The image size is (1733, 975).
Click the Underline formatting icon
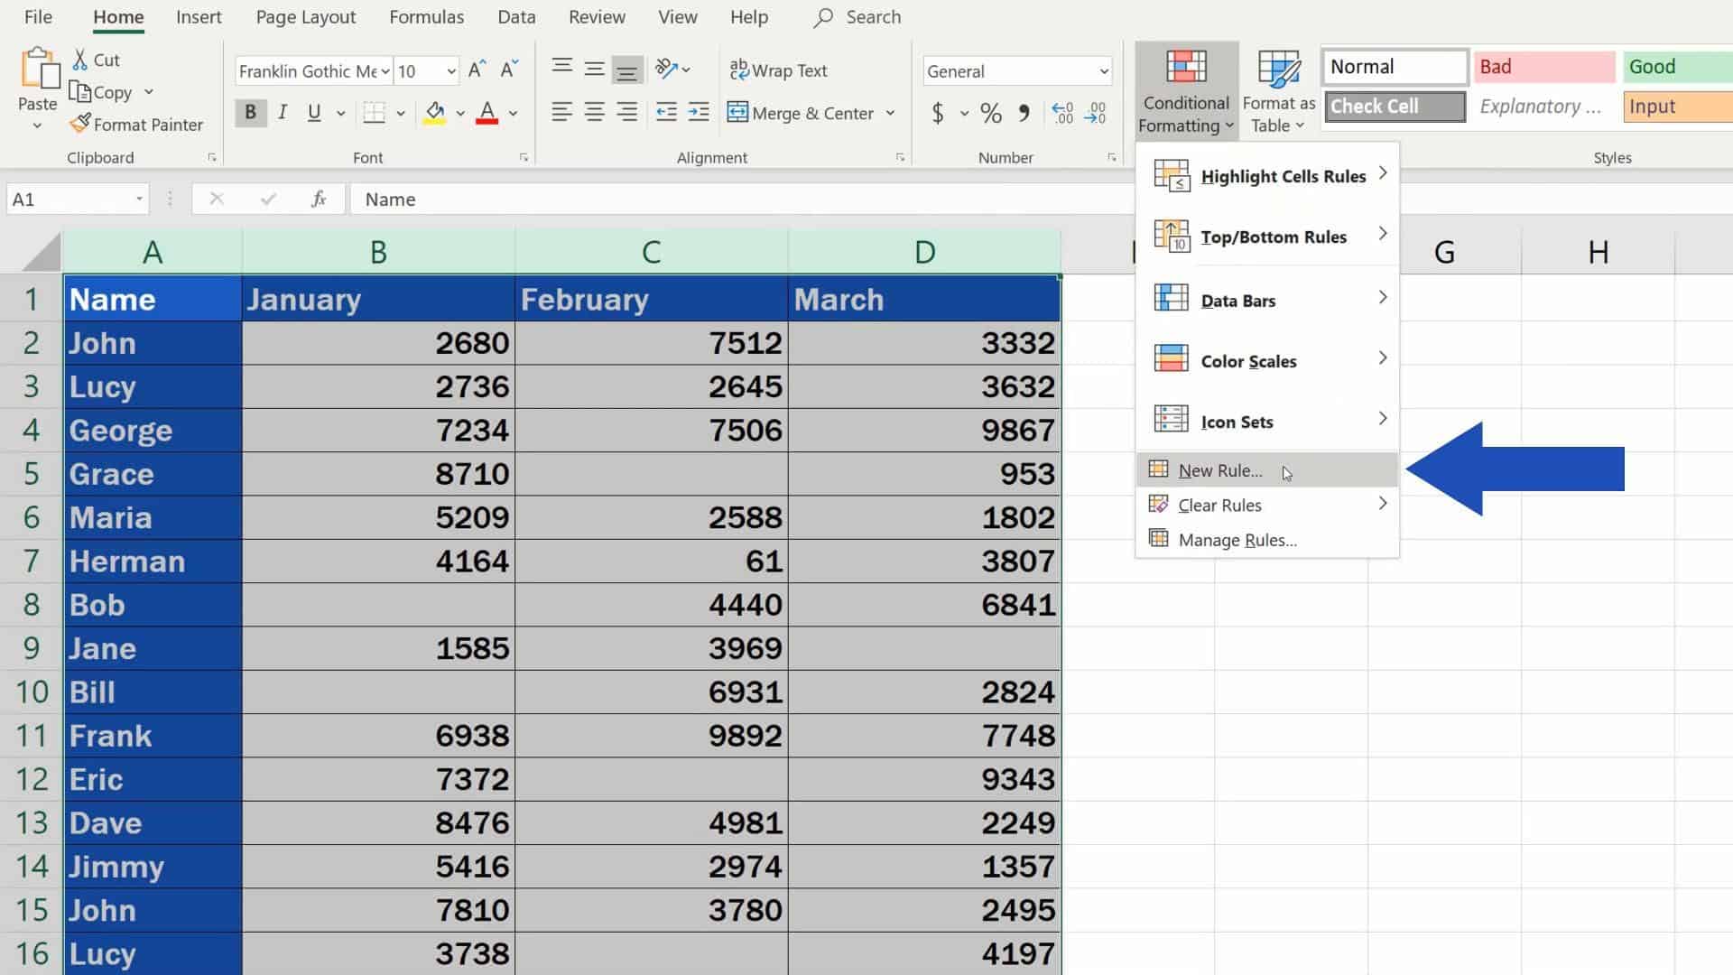pos(313,112)
